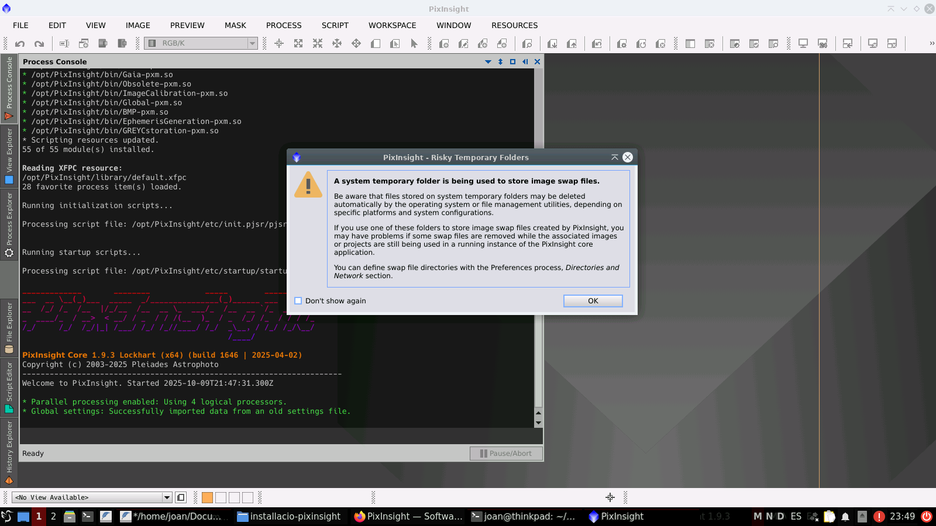Open the PROCESS menu

point(284,25)
